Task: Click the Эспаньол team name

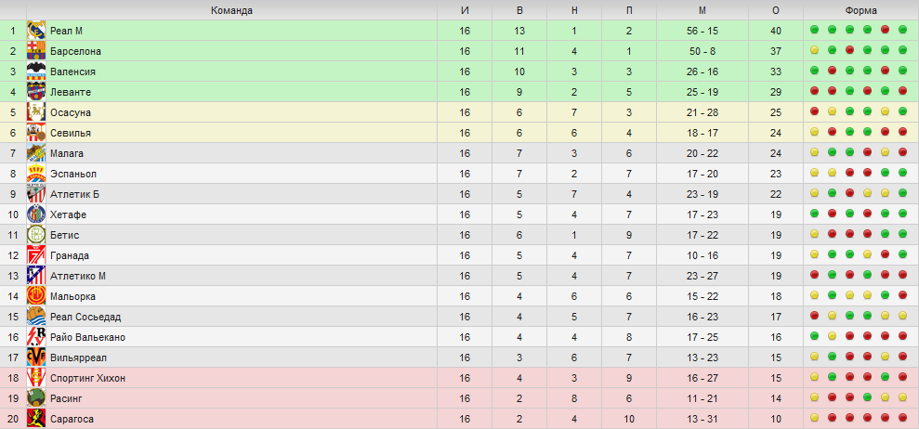Action: point(73,174)
